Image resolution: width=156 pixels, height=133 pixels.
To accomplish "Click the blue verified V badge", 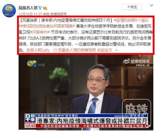I will [x=40, y=8].
